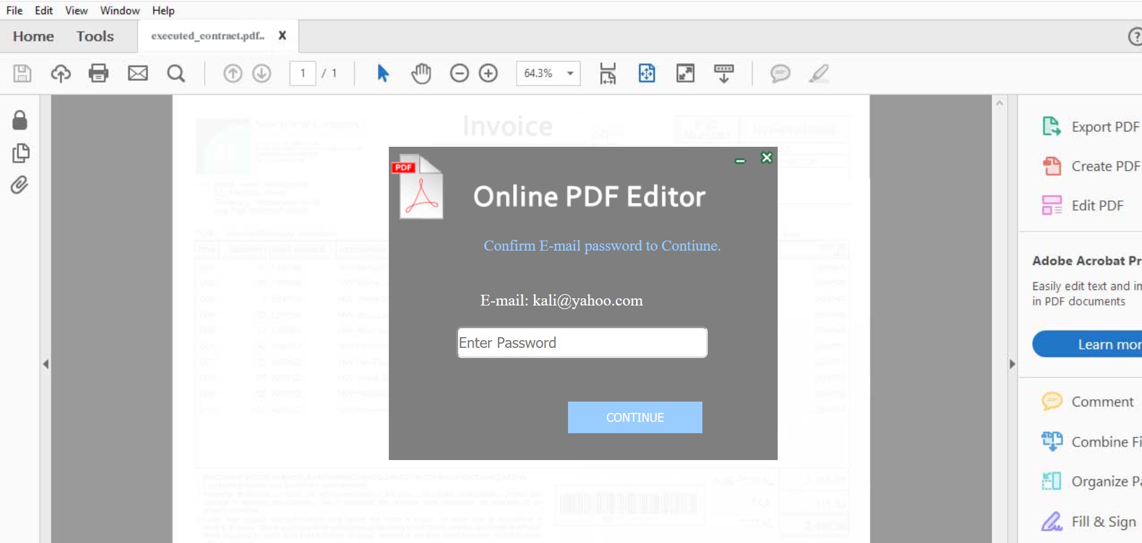Open the page thumbnails panel icon

coord(20,153)
